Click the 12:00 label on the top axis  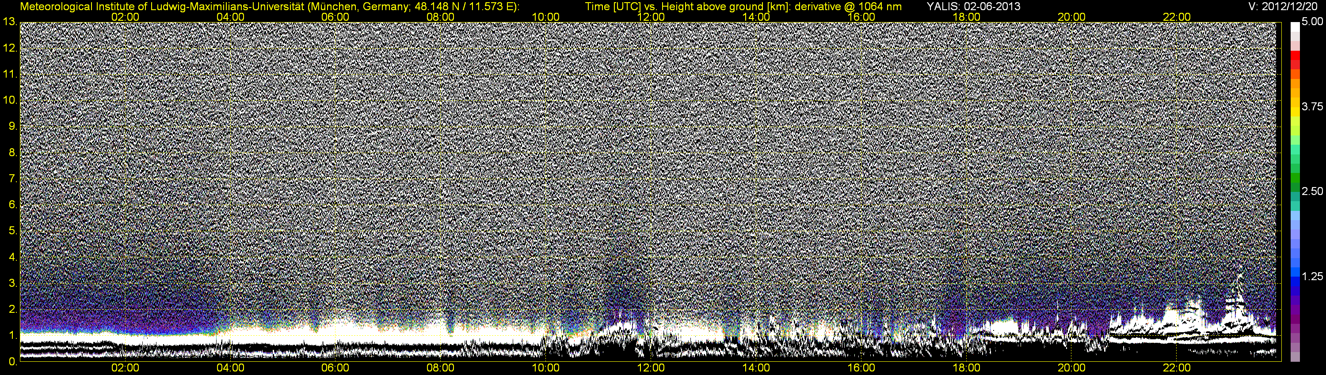(x=651, y=17)
